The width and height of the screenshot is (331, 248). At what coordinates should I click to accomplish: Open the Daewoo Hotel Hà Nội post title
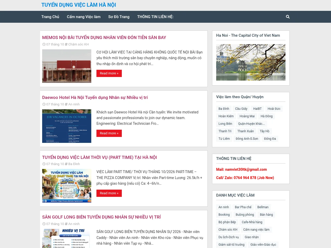pos(95,97)
